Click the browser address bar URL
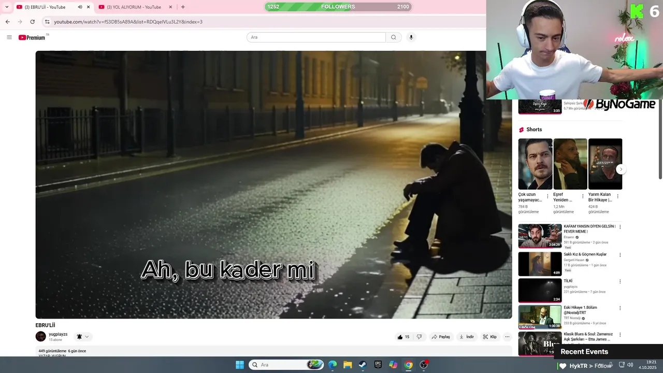The image size is (663, 373). coord(128,22)
